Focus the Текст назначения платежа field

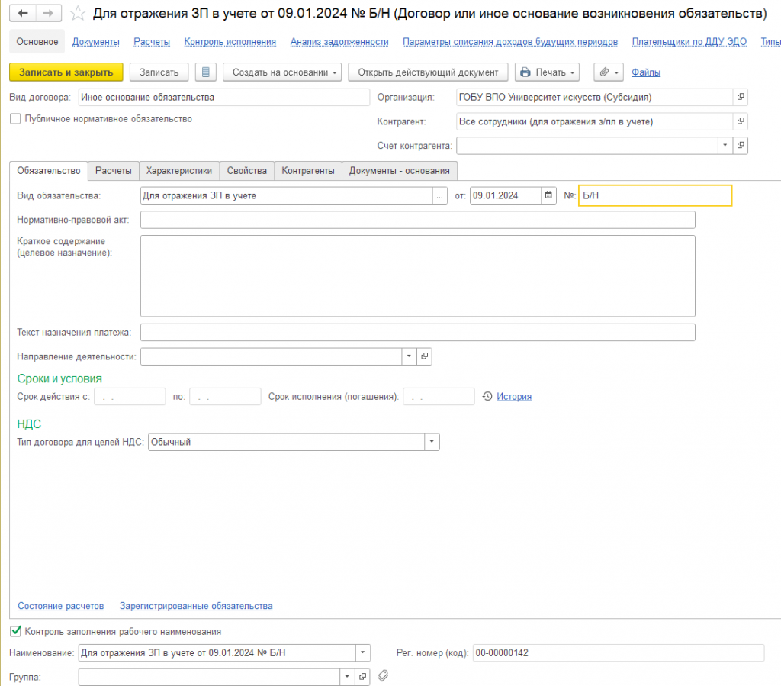417,332
